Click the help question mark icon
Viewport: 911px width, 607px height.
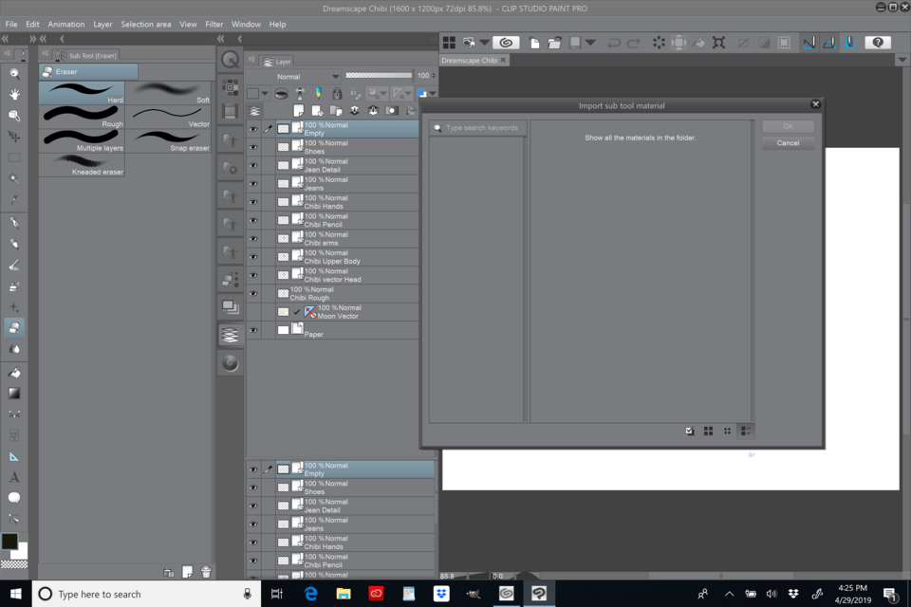click(x=878, y=43)
